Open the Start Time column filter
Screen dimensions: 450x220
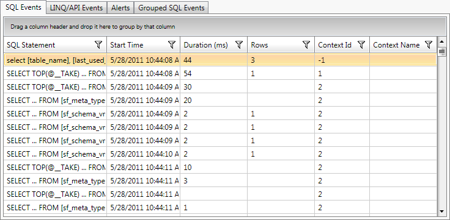(172, 44)
